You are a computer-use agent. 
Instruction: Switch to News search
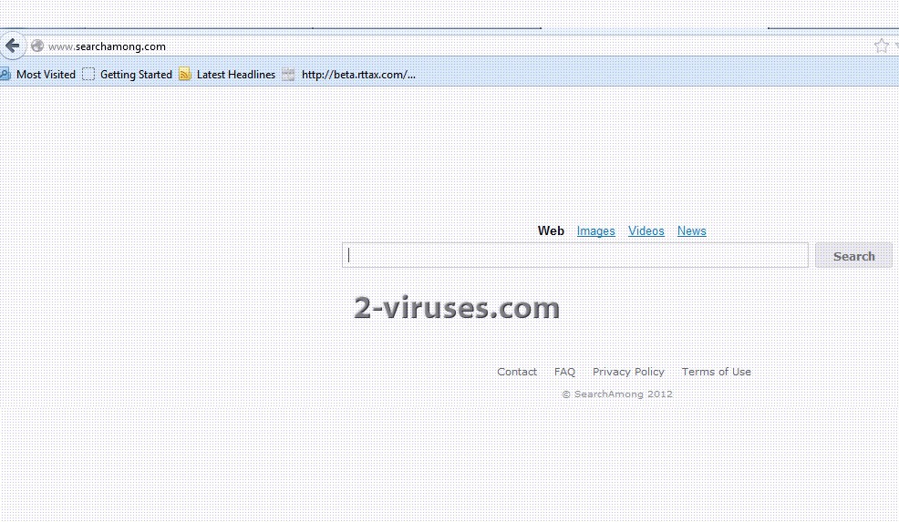pyautogui.click(x=691, y=231)
